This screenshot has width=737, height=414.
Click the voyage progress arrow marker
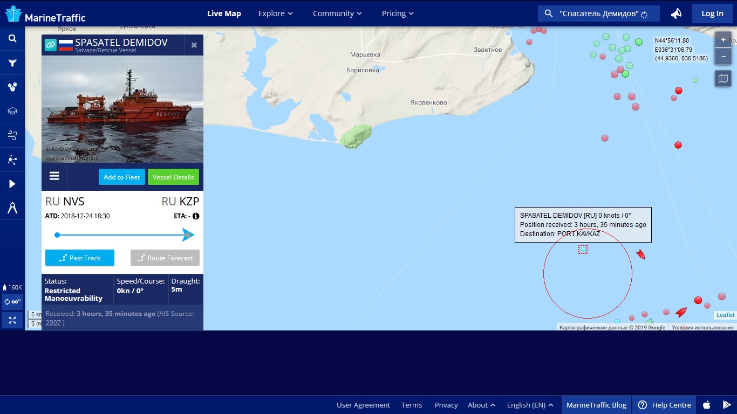(187, 235)
